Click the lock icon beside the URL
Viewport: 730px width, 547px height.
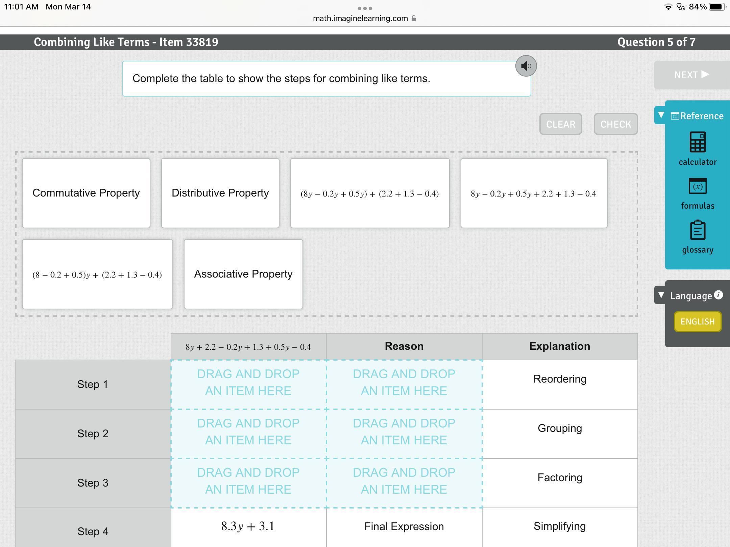414,19
